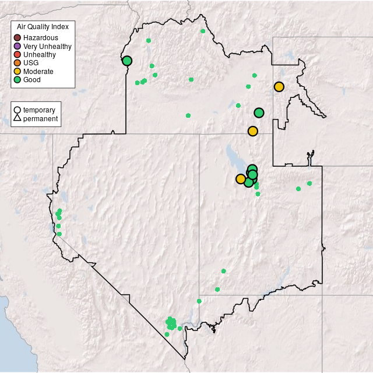Pick the orange USG legend swatch
This screenshot has width=373, height=373.
tap(17, 63)
